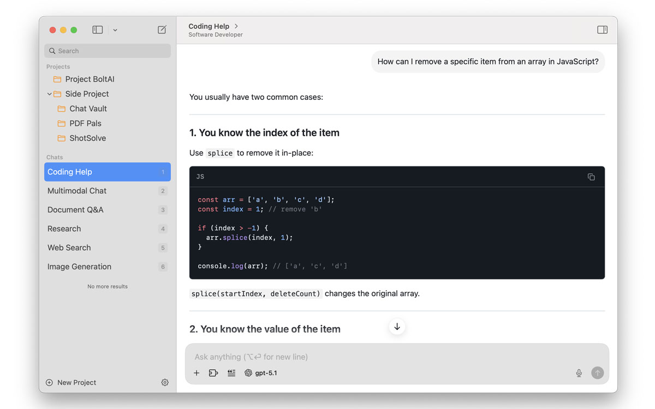This screenshot has width=655, height=409.
Task: Click the list-style icon left of gpt-5.1
Action: click(231, 373)
